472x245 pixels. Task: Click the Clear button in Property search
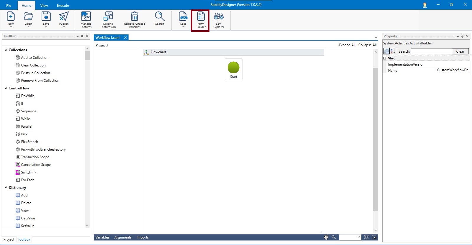tap(460, 51)
